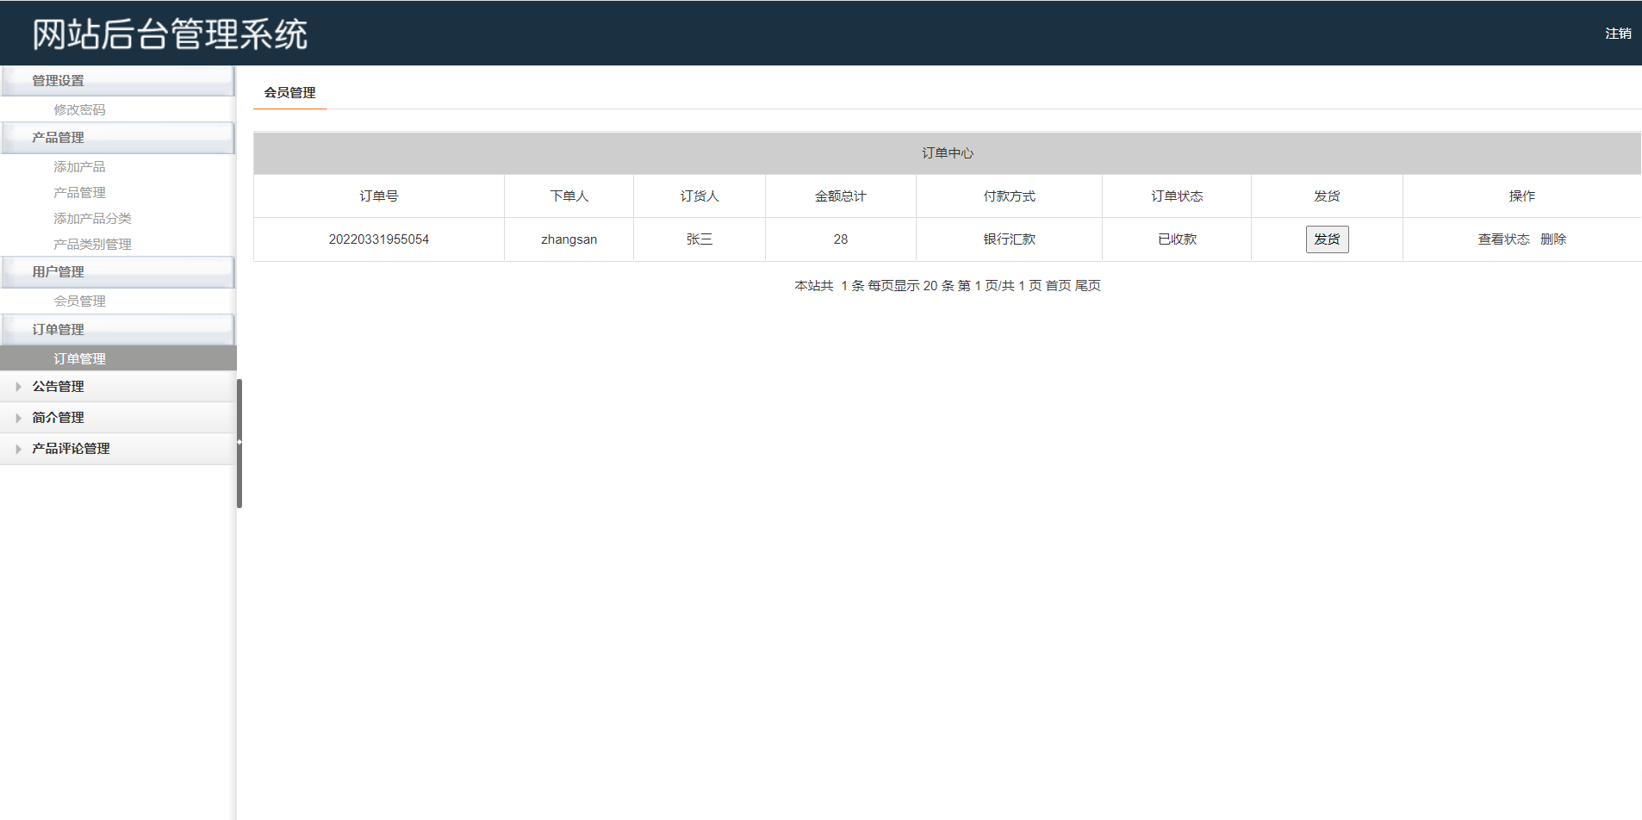Open the 公告管理 section label

[x=58, y=387]
